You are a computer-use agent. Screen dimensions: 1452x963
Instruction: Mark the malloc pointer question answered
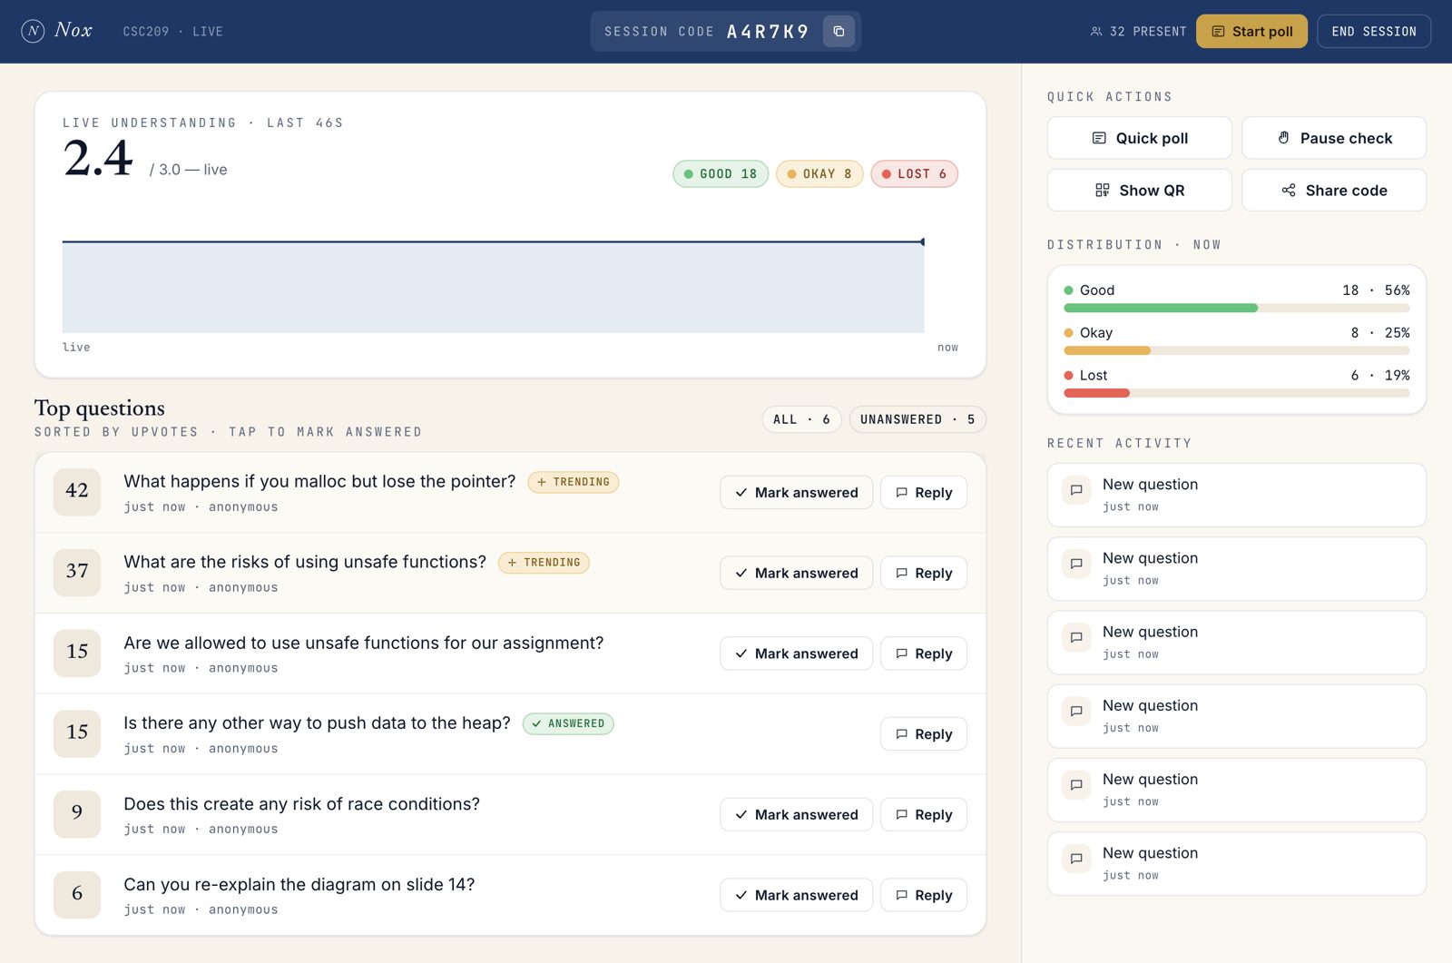[x=796, y=492]
